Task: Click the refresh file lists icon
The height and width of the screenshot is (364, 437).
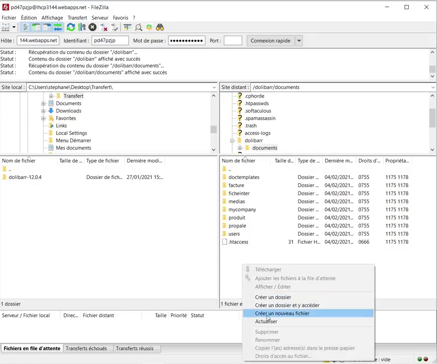Action: (x=71, y=27)
